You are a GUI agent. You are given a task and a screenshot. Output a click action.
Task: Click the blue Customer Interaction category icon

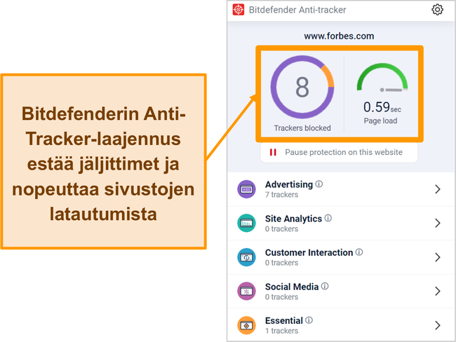tap(246, 257)
